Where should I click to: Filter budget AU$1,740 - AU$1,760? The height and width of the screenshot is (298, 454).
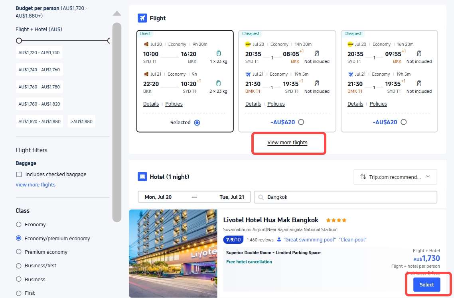[39, 70]
